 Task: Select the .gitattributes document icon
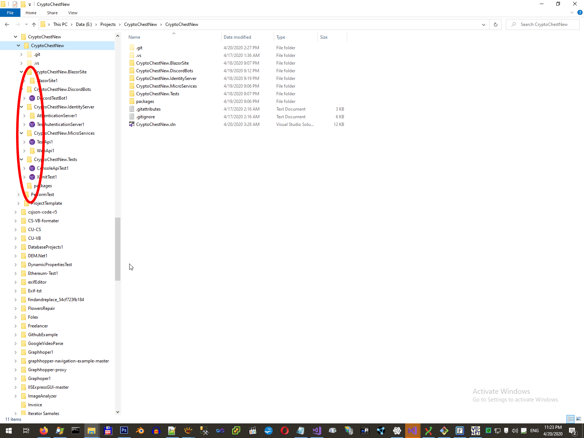[x=132, y=109]
